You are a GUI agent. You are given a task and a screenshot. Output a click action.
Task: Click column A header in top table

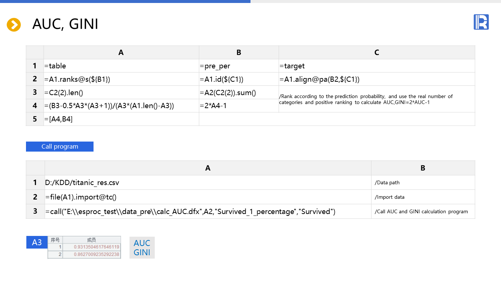(121, 52)
